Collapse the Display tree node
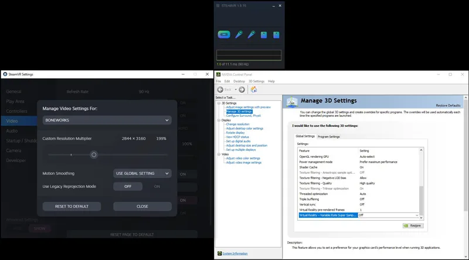Viewport: 469px width, 260px height. 219,120
